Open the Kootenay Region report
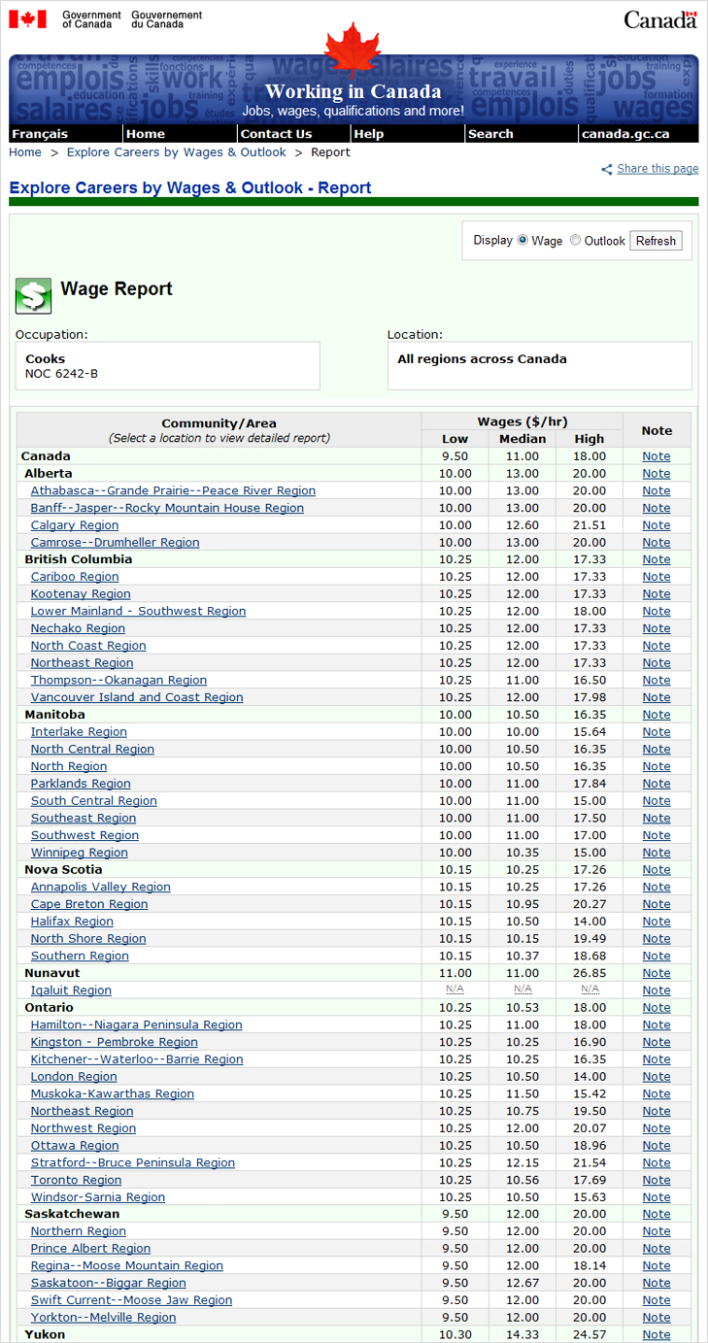Screen dimensions: 708x1343 [81, 594]
